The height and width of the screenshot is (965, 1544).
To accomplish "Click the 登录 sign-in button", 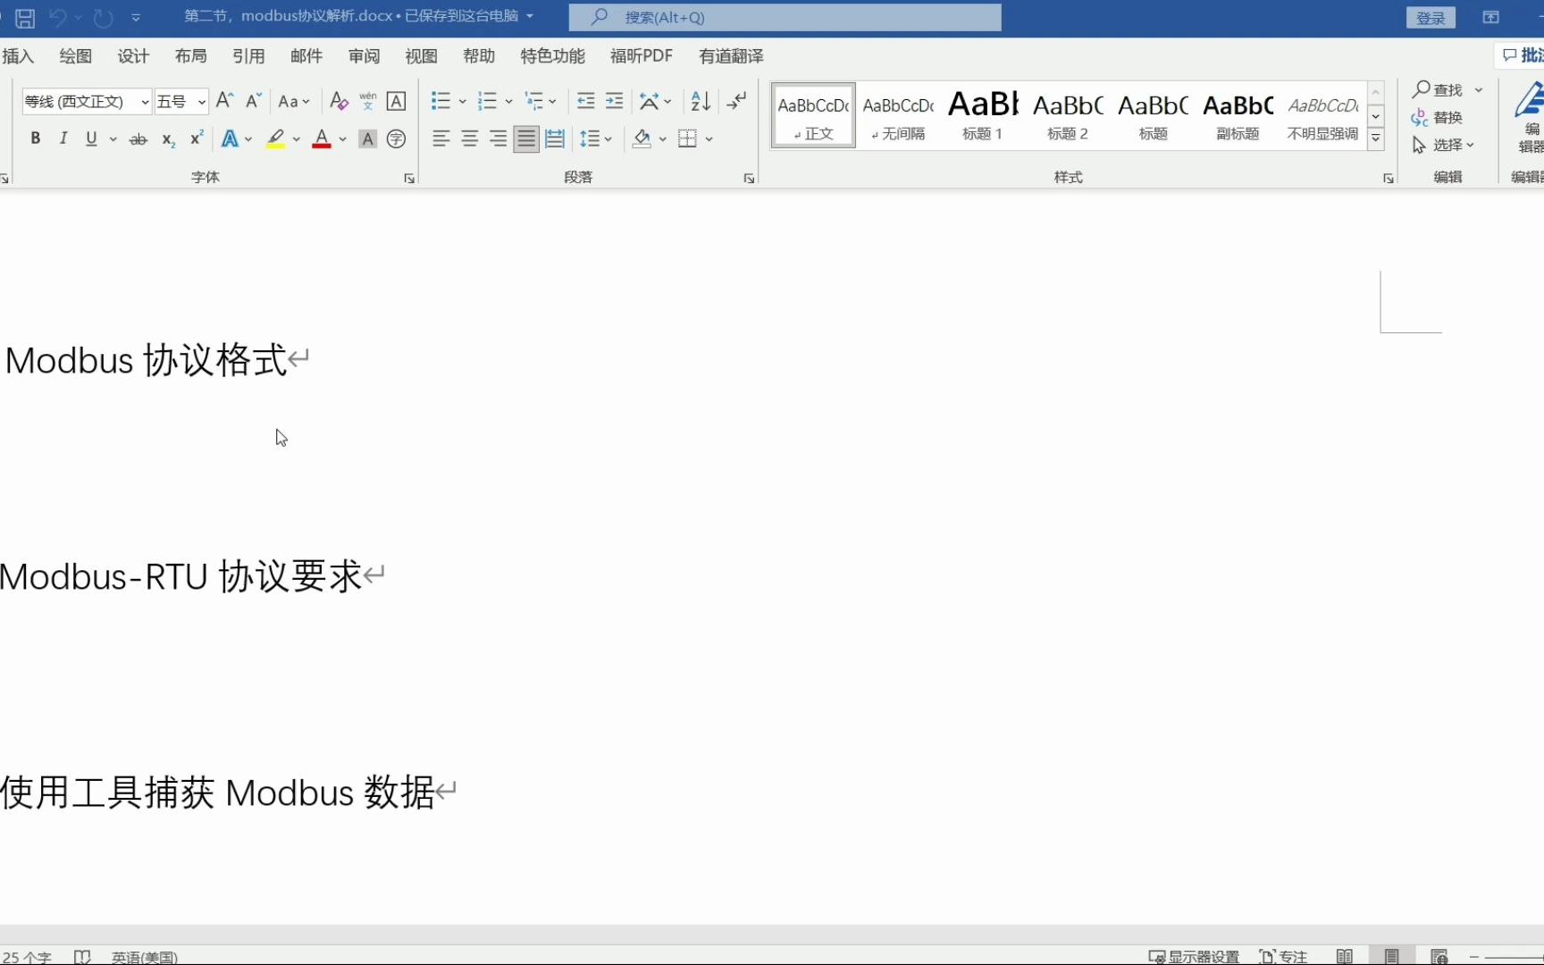I will click(x=1431, y=18).
